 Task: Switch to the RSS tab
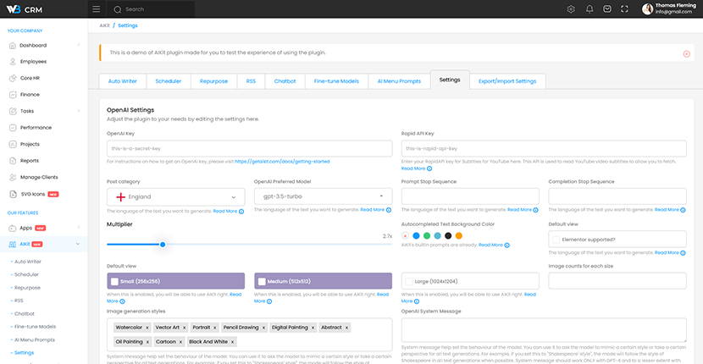coord(251,81)
